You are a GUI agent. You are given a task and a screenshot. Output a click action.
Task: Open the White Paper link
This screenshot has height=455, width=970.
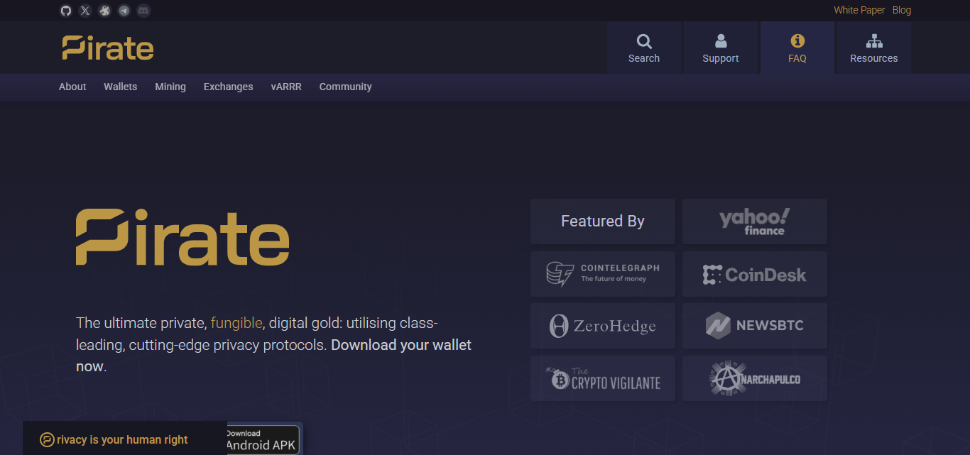click(x=859, y=10)
